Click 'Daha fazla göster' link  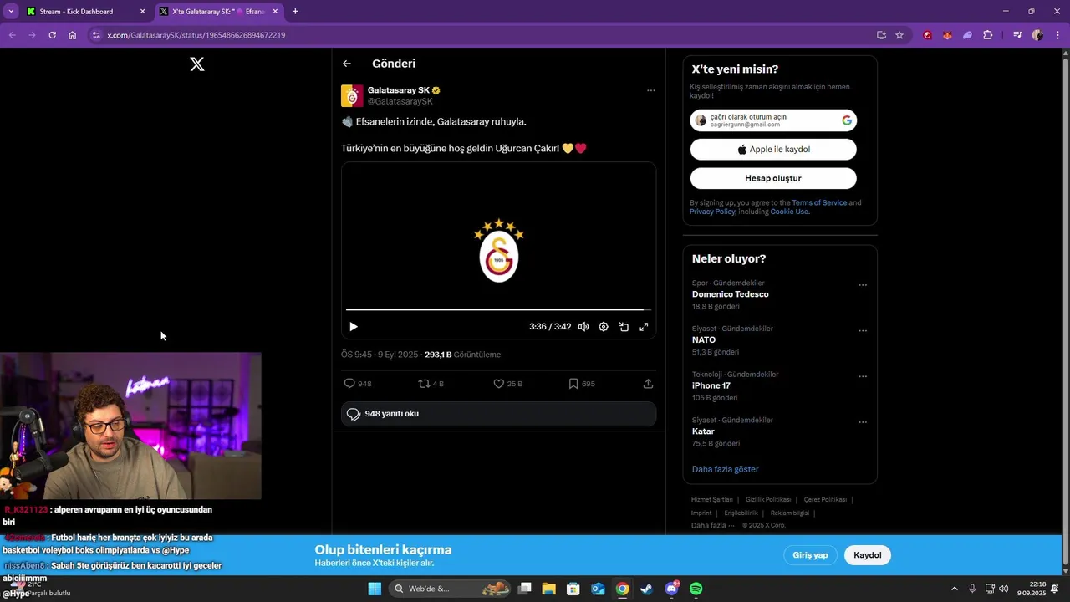tap(725, 470)
